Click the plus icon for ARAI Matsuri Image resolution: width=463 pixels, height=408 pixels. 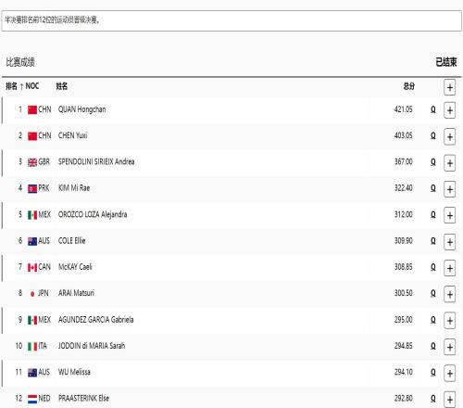click(450, 294)
